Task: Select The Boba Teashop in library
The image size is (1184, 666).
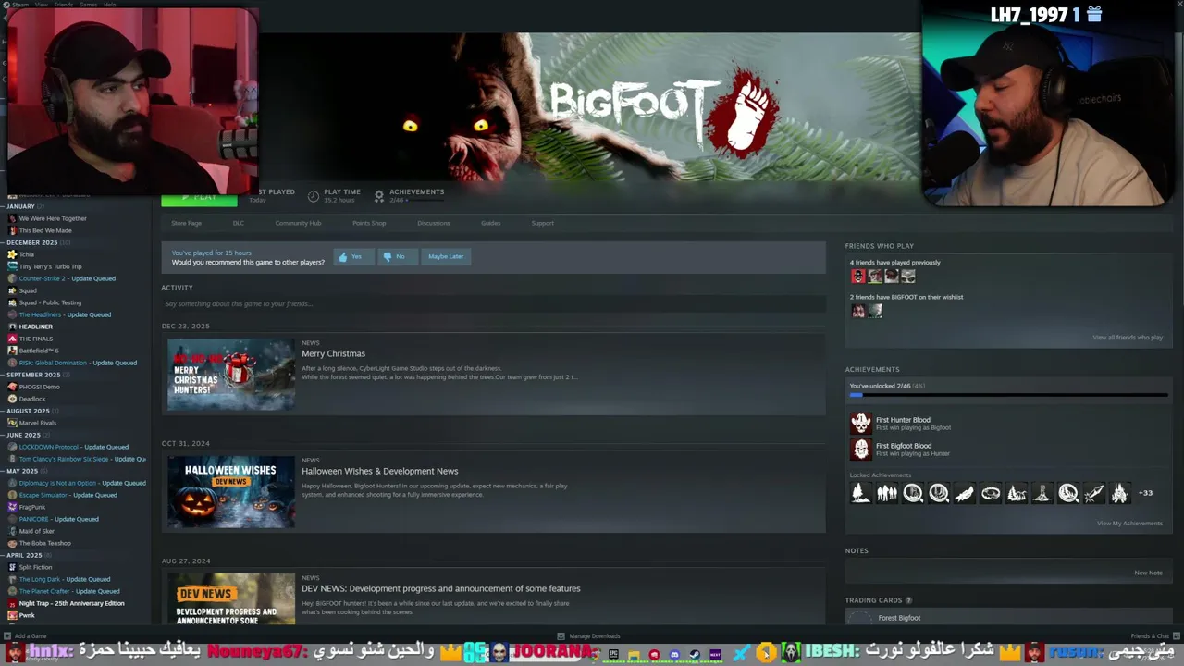Action: [x=44, y=543]
